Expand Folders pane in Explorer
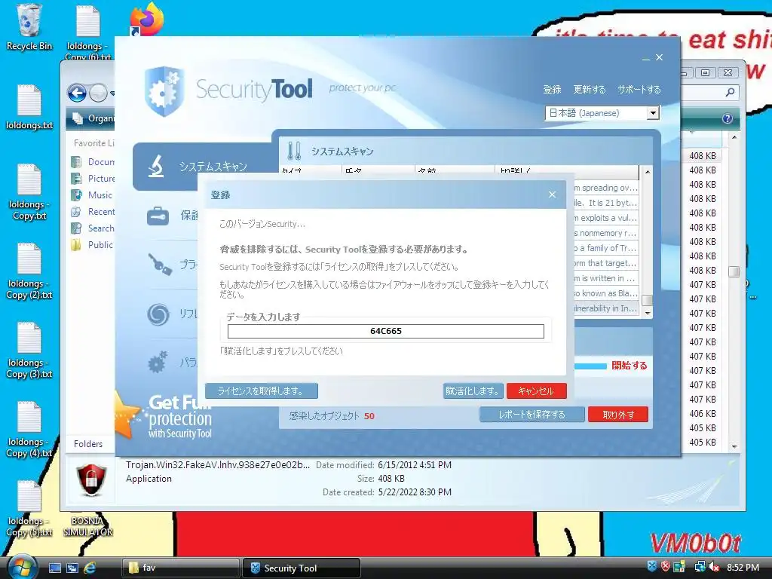This screenshot has width=772, height=579. [x=88, y=443]
